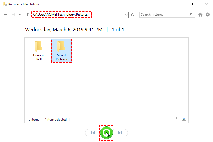Click the '1 of 1' version counter
Image resolution: width=213 pixels, height=142 pixels.
pos(118,30)
